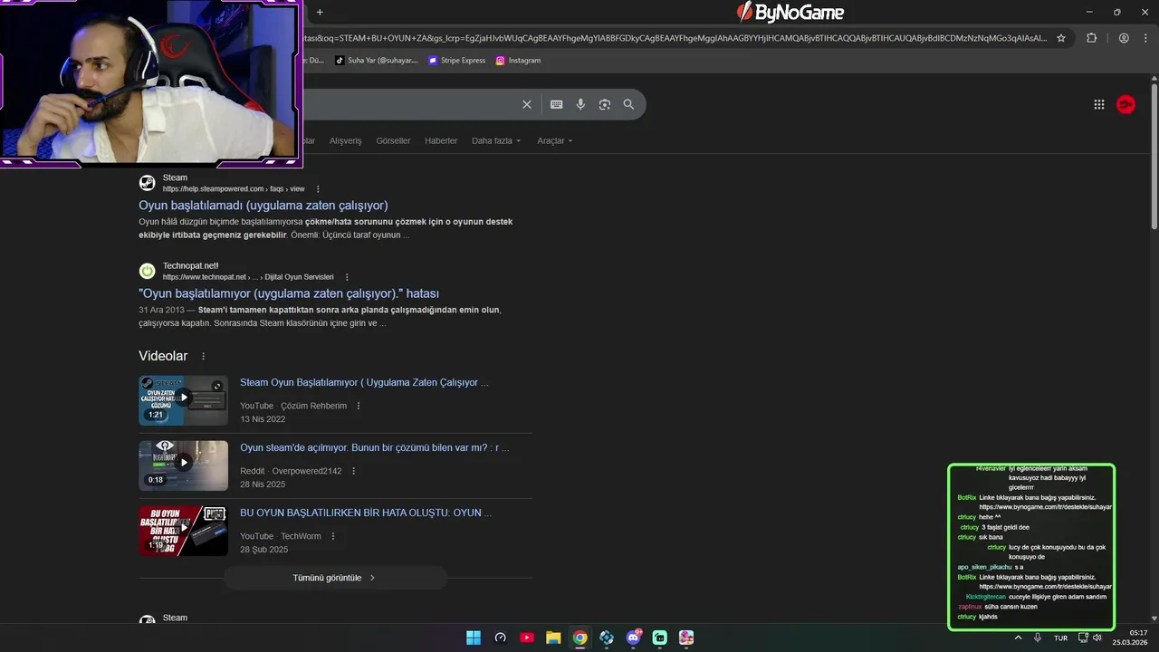Open the Instagram bookmark
1159x652 pixels.
(518, 61)
